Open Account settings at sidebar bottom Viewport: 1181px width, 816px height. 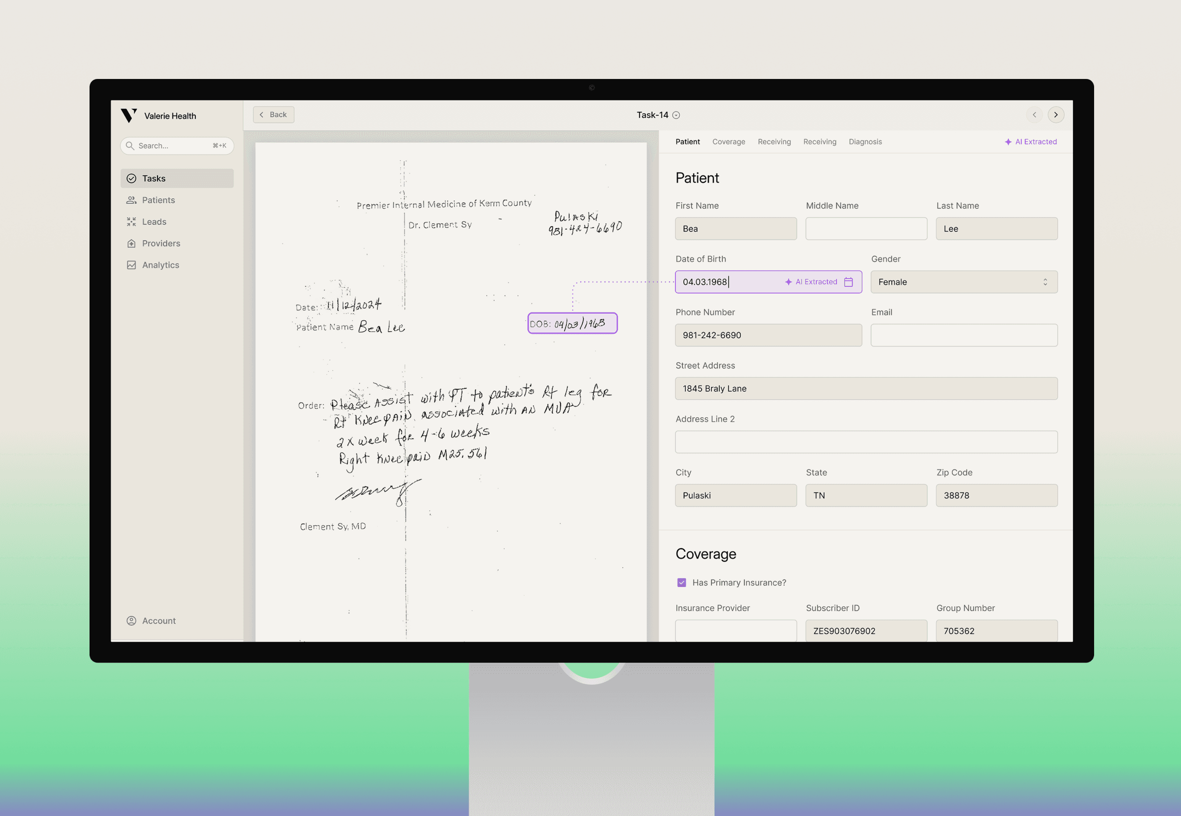click(158, 621)
